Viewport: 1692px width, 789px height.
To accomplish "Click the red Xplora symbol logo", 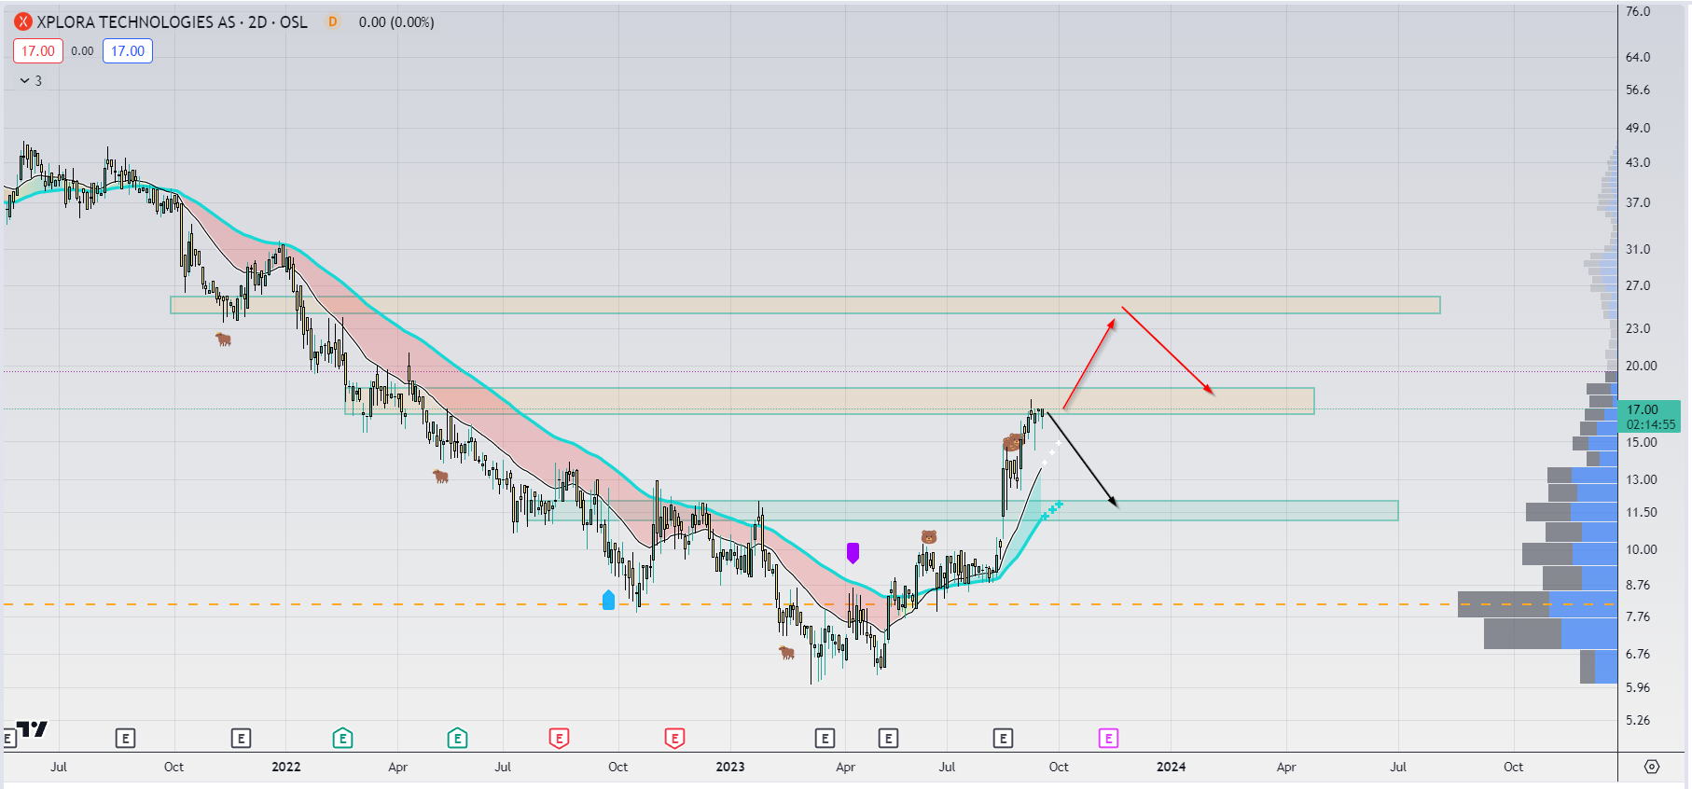I will pyautogui.click(x=23, y=21).
